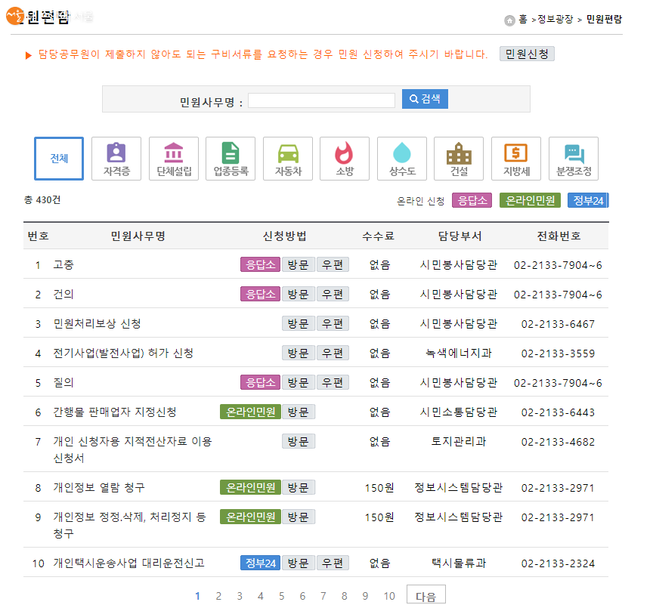Type in the 민원사무명 search field
Viewport: 653px width, 605px height.
point(321,100)
